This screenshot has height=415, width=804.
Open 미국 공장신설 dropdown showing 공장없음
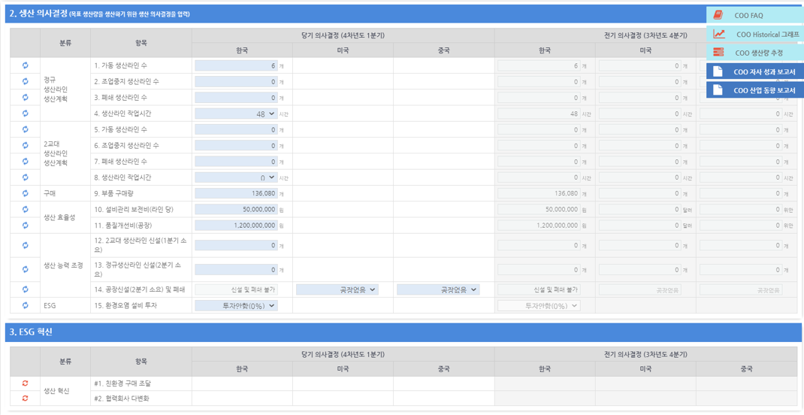pyautogui.click(x=337, y=289)
